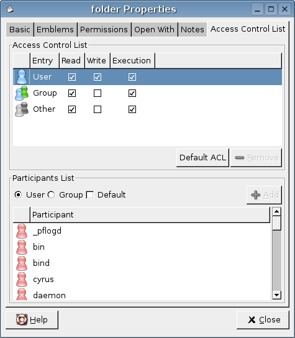295x338 pixels.
Task: Uncheck Execution permission for Other
Action: pyautogui.click(x=132, y=109)
